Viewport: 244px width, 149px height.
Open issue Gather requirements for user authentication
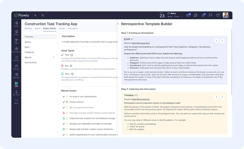click(x=93, y=135)
